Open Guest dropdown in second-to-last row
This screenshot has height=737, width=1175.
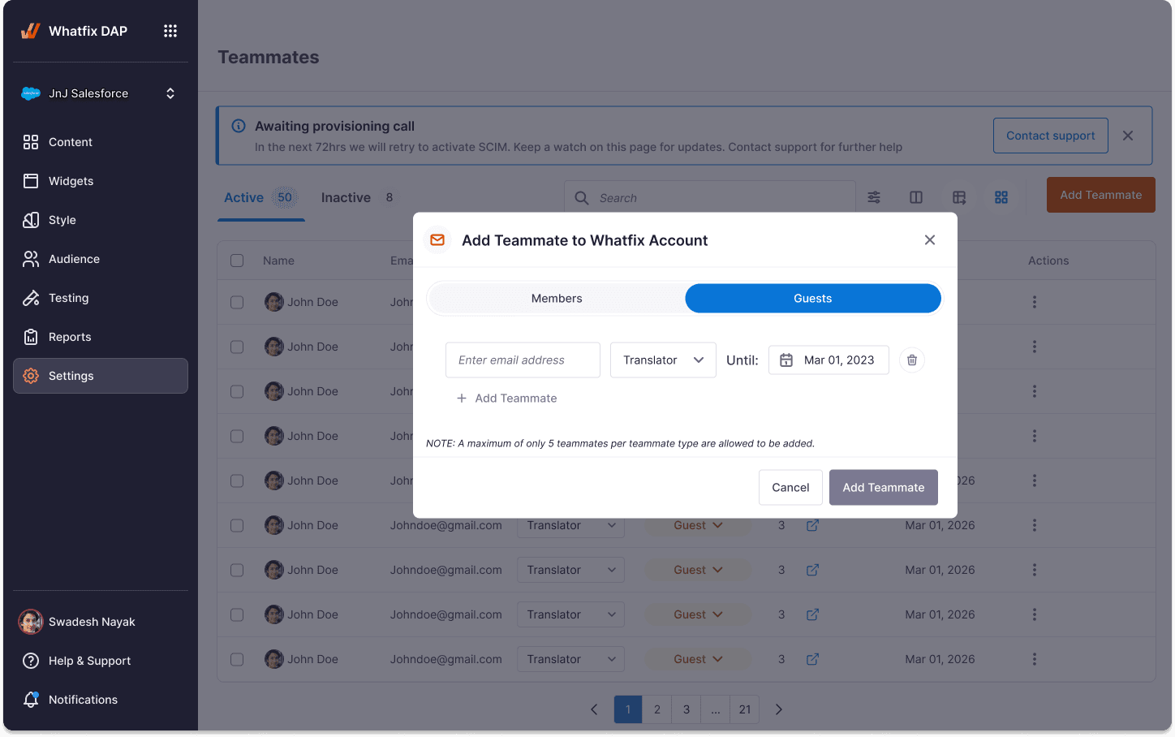[x=698, y=614]
